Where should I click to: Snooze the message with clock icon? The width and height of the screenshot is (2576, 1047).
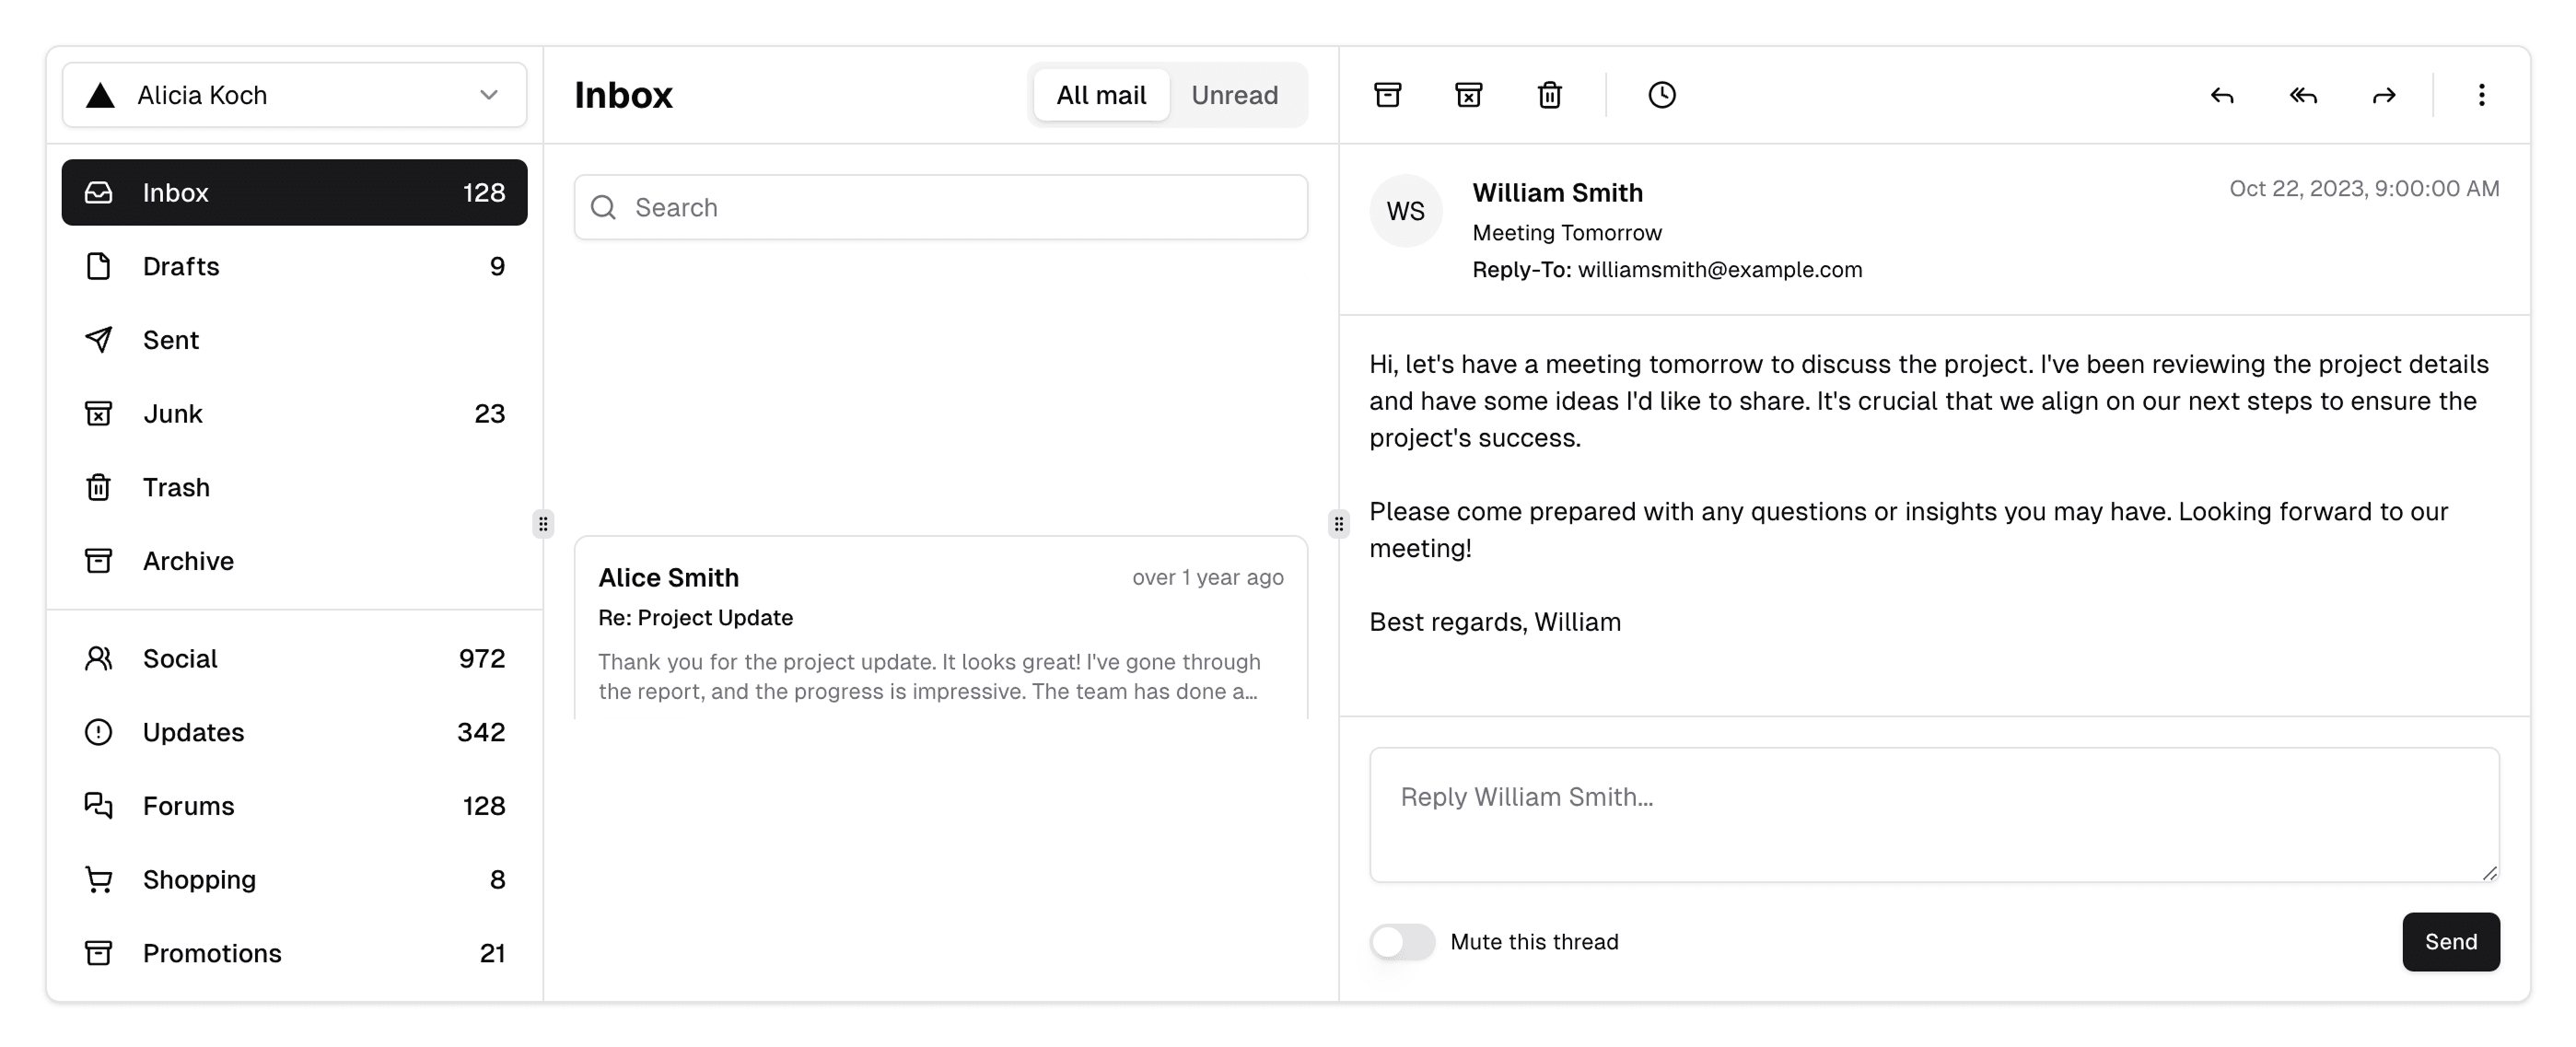1661,95
